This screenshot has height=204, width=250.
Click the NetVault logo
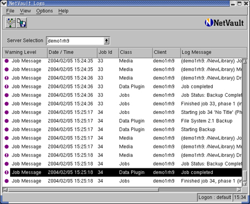[x=224, y=23]
